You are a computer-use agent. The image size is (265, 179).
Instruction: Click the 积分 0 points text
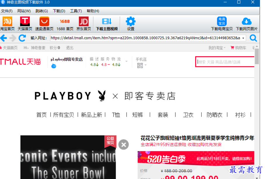coord(55,48)
